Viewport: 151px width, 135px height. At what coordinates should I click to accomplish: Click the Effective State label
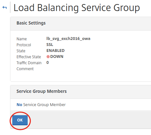point(29,57)
